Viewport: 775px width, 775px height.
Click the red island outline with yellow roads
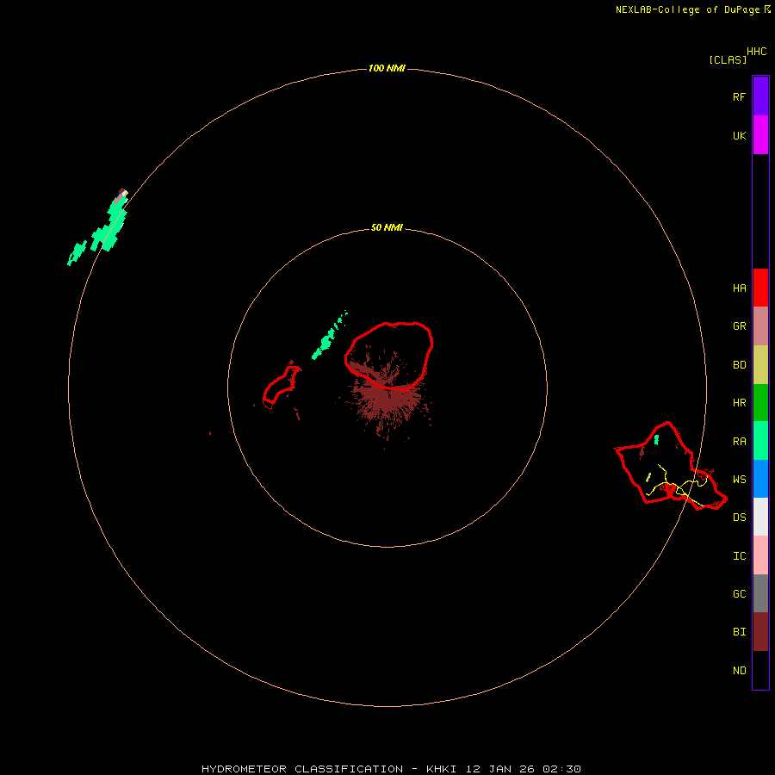tap(671, 465)
